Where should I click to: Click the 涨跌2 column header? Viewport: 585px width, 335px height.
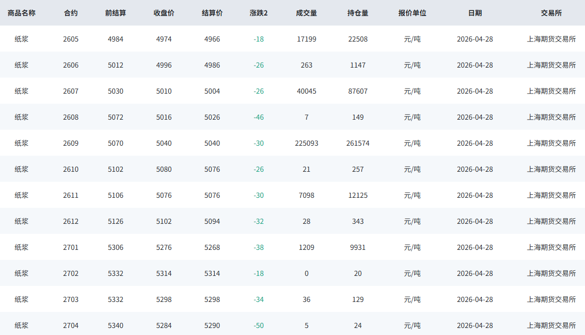pos(258,13)
